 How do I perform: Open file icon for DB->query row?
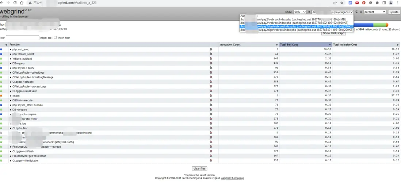click(x=211, y=63)
